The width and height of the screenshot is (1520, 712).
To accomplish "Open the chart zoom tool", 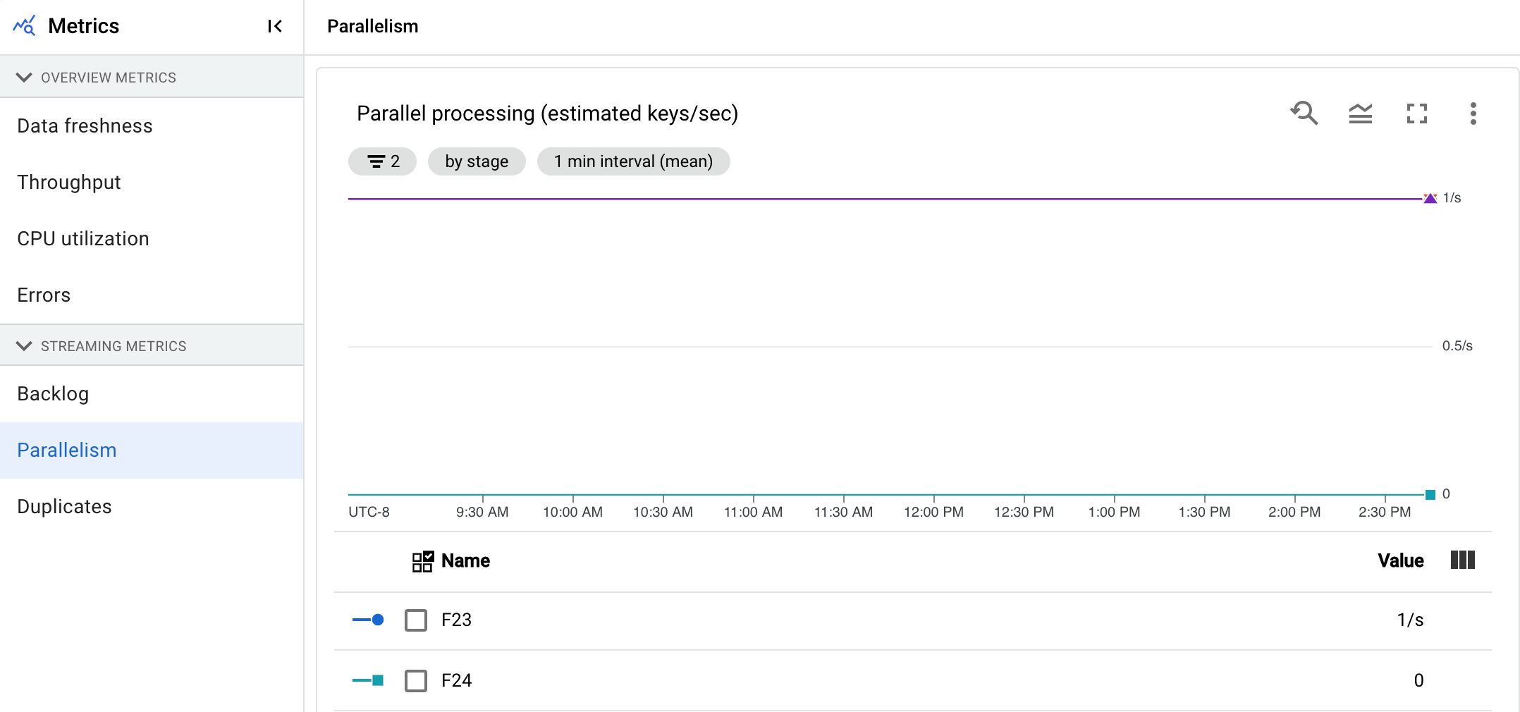I will [1304, 113].
